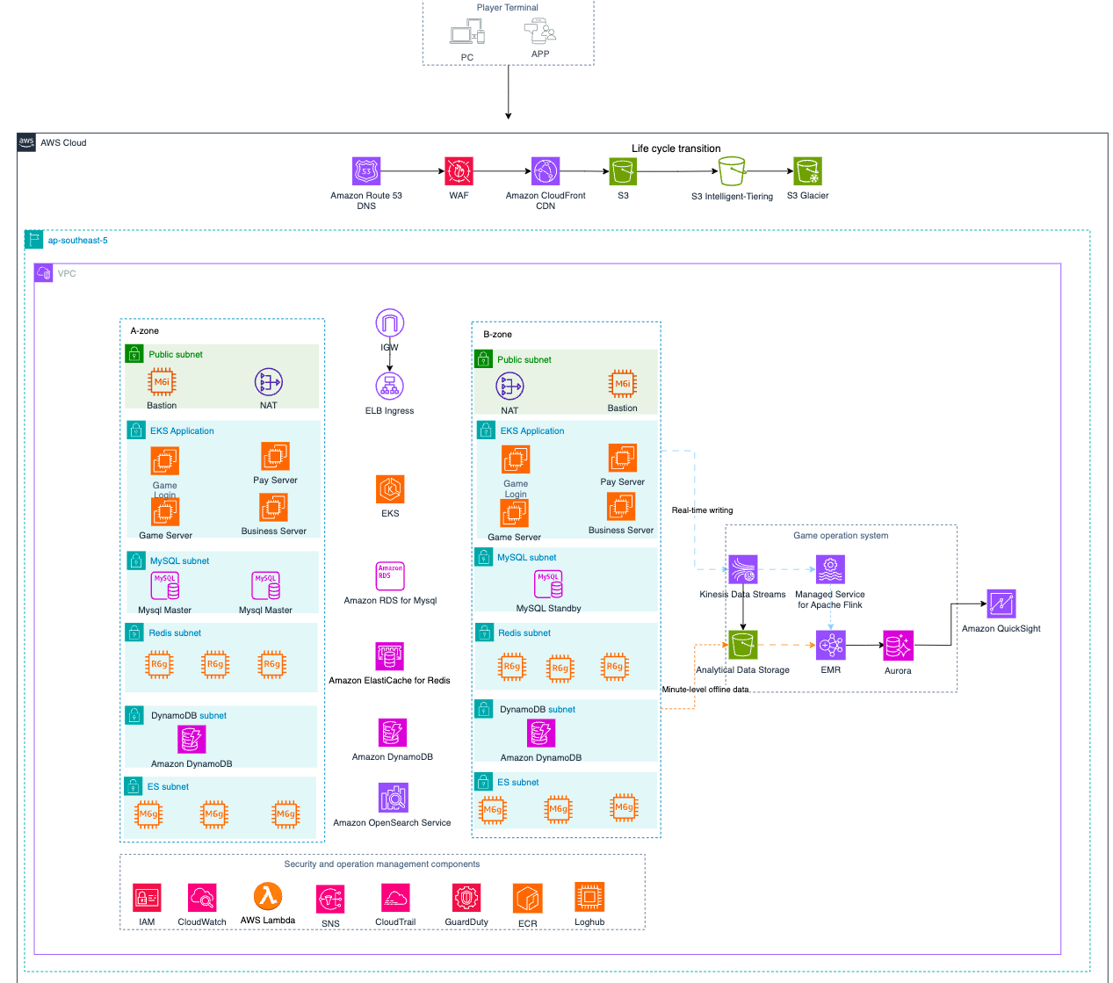This screenshot has height=983, width=1113.
Task: Switch to the Player Terminal section
Action: 507,8
